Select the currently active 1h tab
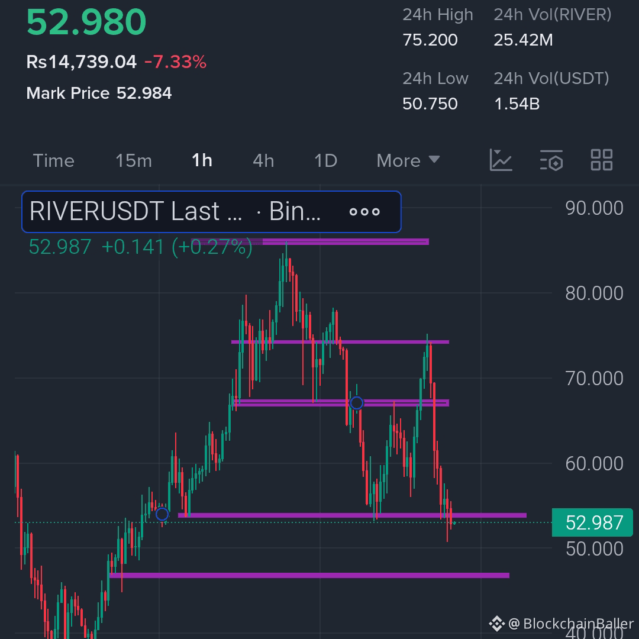This screenshot has height=639, width=639. click(201, 160)
